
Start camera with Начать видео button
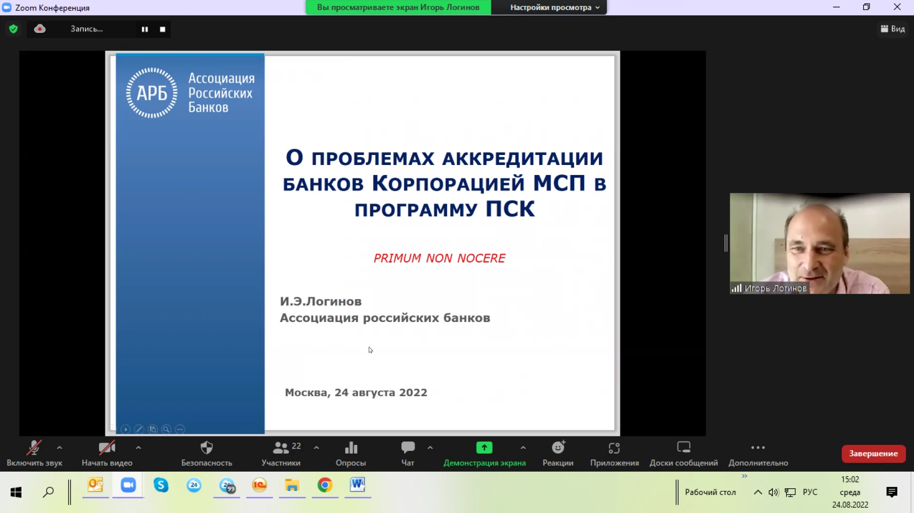(107, 453)
